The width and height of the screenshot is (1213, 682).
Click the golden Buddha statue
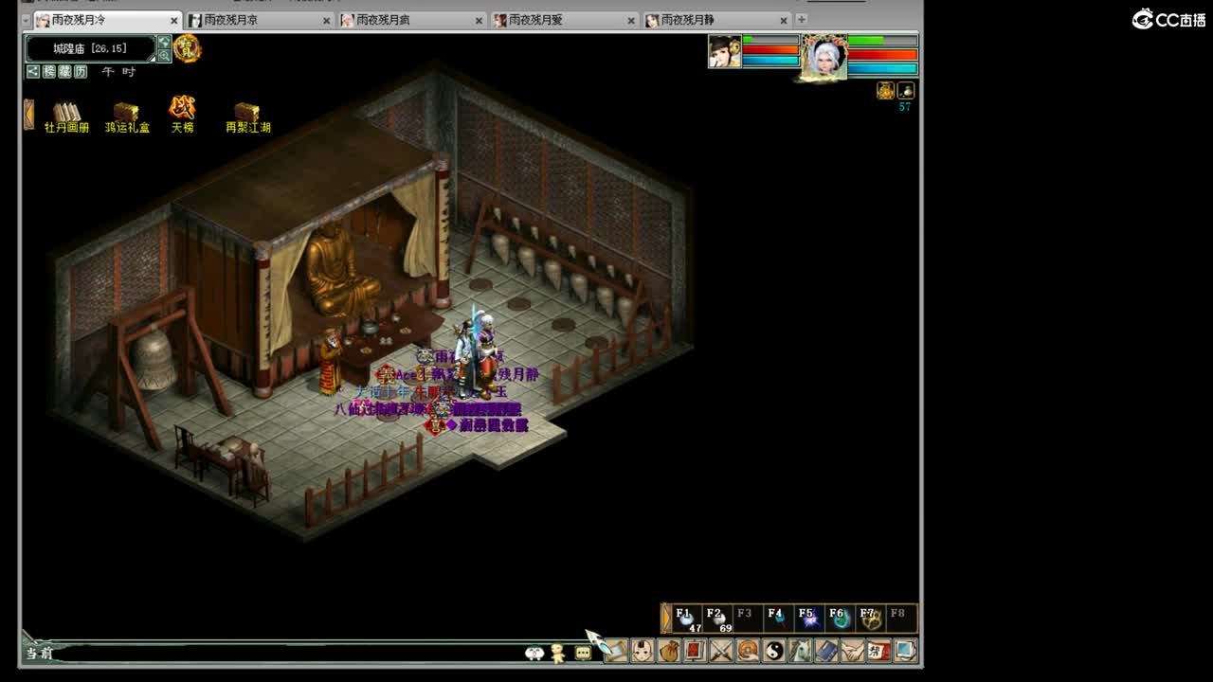pos(339,269)
